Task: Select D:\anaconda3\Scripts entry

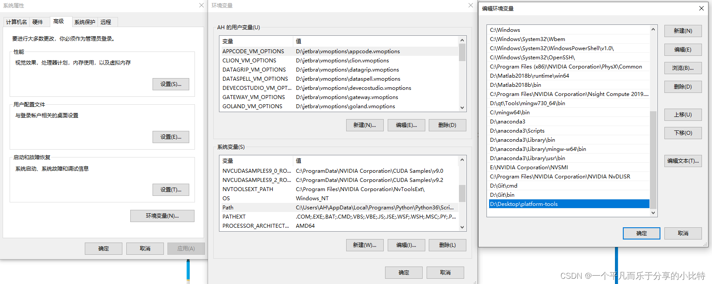Action: tap(569, 130)
